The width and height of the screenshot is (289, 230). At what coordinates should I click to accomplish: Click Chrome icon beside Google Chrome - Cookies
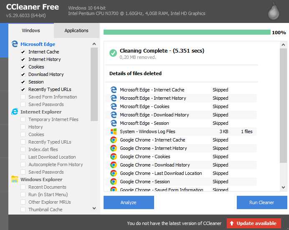tap(114, 157)
